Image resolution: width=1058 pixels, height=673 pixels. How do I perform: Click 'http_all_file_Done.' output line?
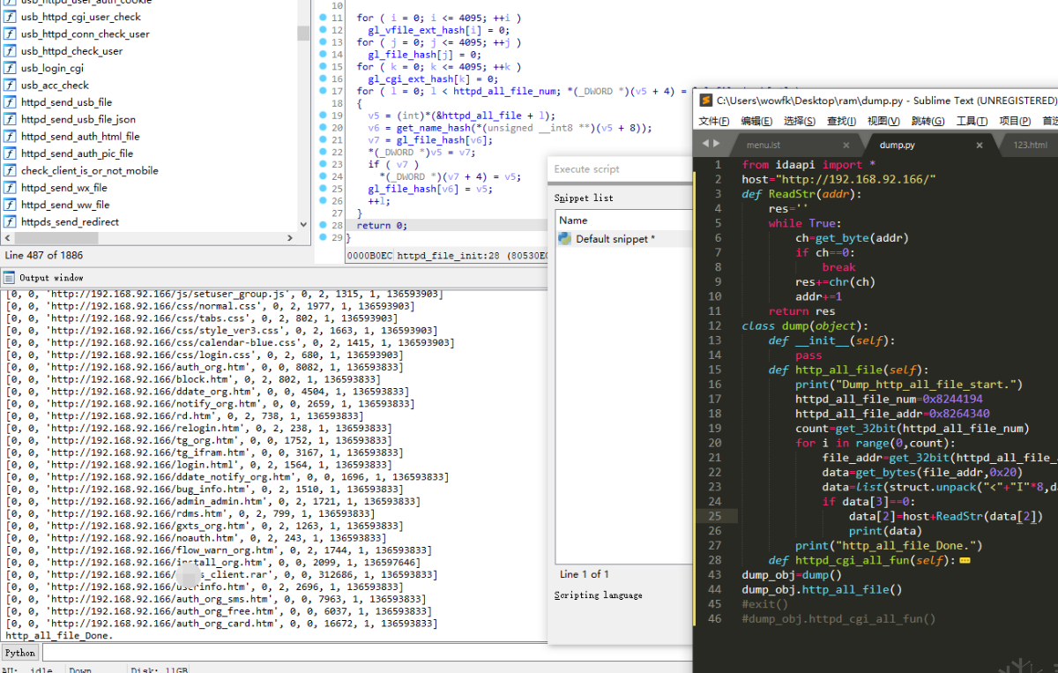(59, 635)
